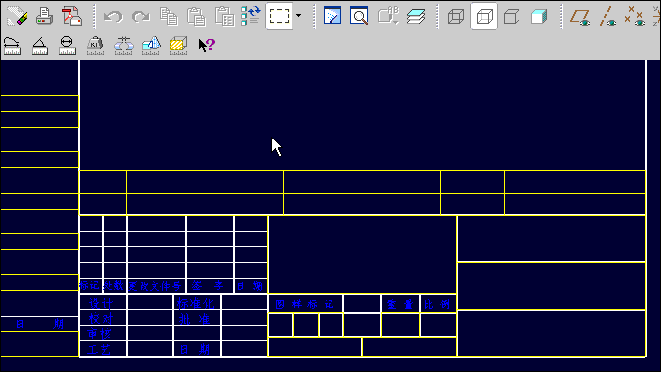The image size is (661, 372).
Task: Open Mass Properties weight analysis
Action: click(95, 46)
